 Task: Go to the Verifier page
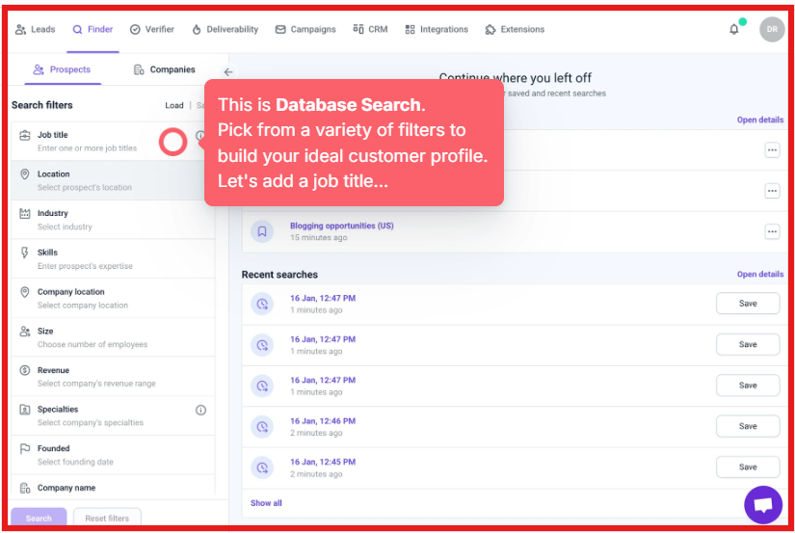tap(152, 30)
